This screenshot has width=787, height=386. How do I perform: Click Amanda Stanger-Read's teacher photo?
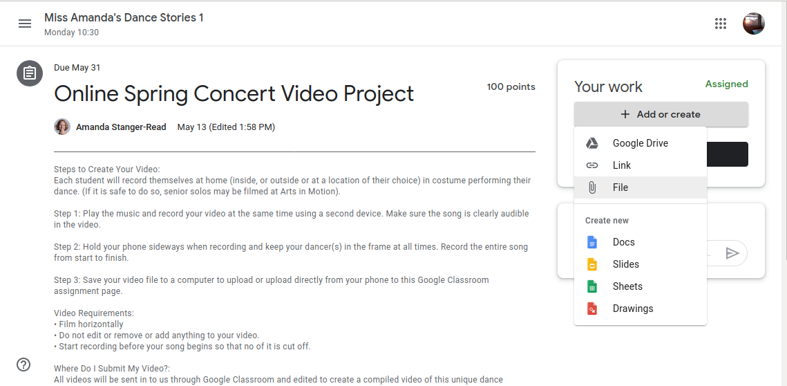(62, 127)
